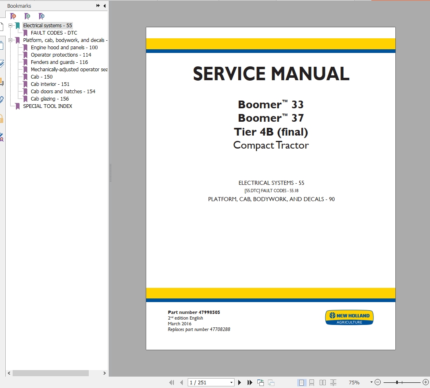Click the bookmarks panel horizontal scrollbar thumb
The width and height of the screenshot is (430, 388).
click(x=50, y=373)
